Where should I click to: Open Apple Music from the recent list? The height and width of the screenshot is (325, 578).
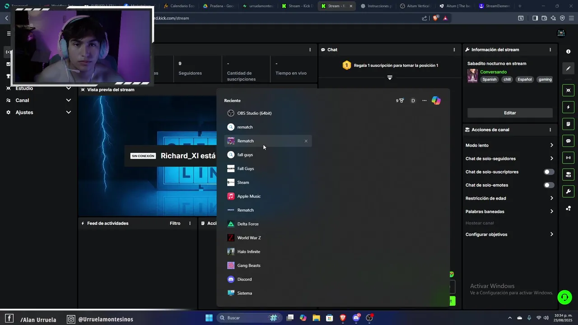[268, 196]
